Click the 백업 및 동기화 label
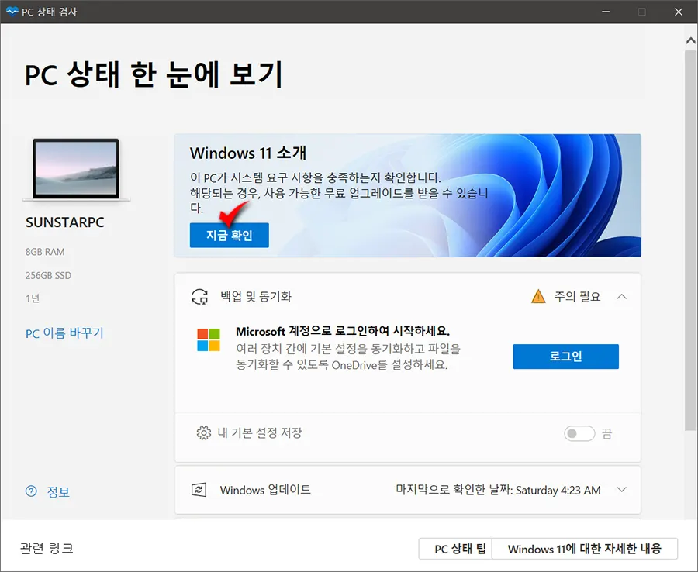The image size is (698, 572). coord(256,297)
